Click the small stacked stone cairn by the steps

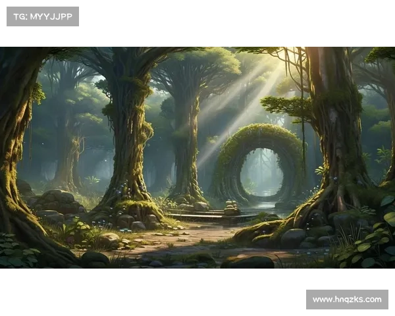230,208
